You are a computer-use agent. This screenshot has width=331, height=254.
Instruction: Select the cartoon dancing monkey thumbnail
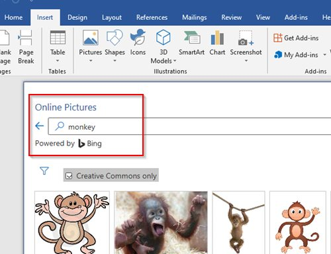coord(72,222)
